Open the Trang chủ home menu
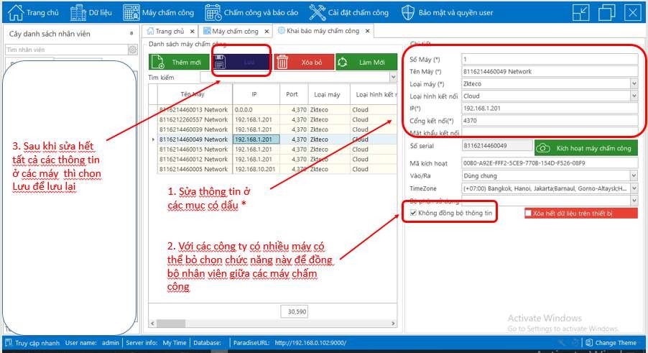 pyautogui.click(x=34, y=12)
